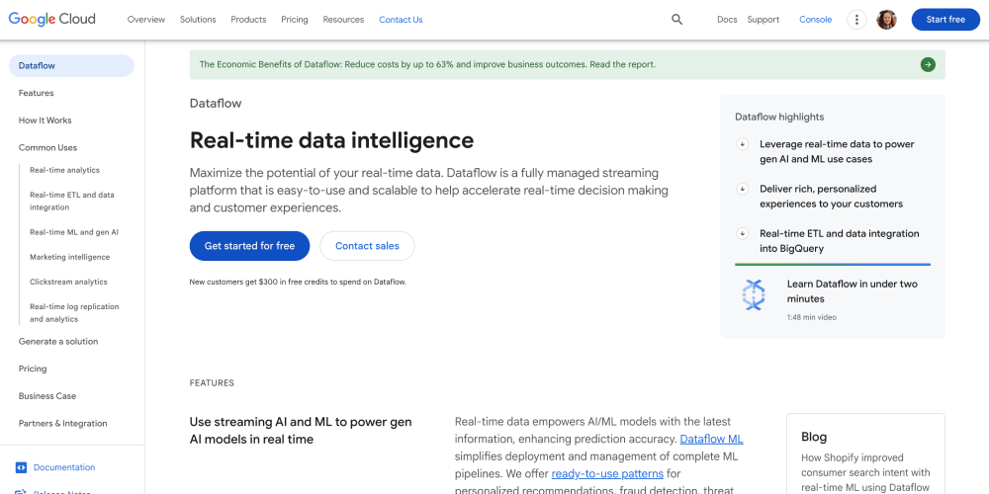The width and height of the screenshot is (989, 494).
Task: Click 'Real-time ETL and data integration into BigQuery' text
Action: pyautogui.click(x=840, y=241)
